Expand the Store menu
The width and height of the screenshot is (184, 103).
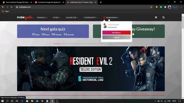tap(57, 17)
